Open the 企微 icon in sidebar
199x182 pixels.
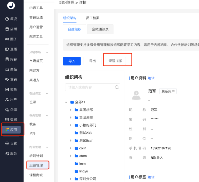pyautogui.click(x=7, y=109)
